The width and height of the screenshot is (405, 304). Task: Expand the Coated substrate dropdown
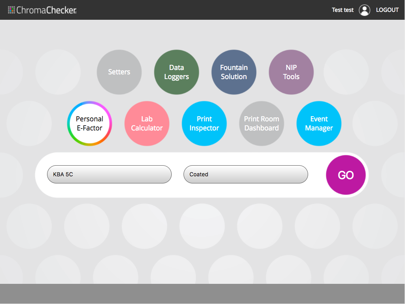point(246,174)
